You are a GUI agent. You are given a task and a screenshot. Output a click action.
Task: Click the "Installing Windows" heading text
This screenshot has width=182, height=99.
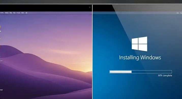(x=140, y=57)
